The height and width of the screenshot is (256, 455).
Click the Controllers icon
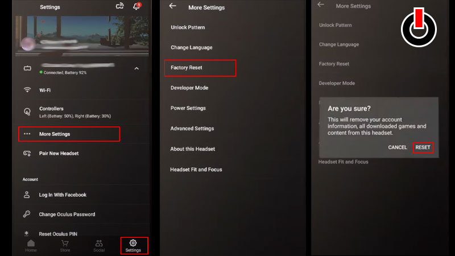tap(27, 112)
